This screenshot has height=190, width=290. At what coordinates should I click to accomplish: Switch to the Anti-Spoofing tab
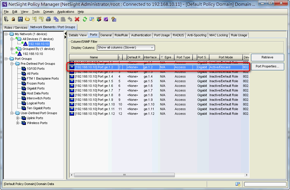(197, 35)
